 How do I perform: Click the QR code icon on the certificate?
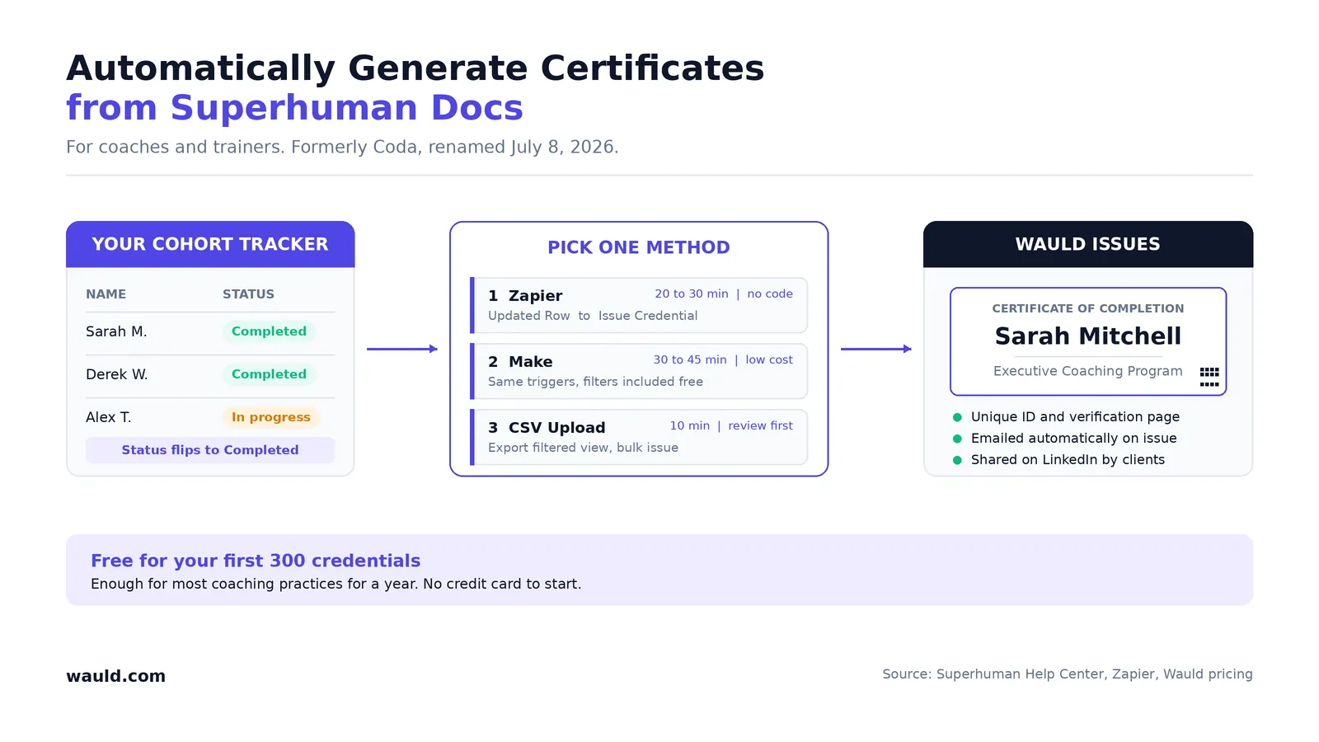tap(1209, 378)
